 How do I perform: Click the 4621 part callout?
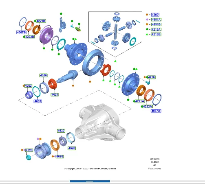(x=55, y=94)
